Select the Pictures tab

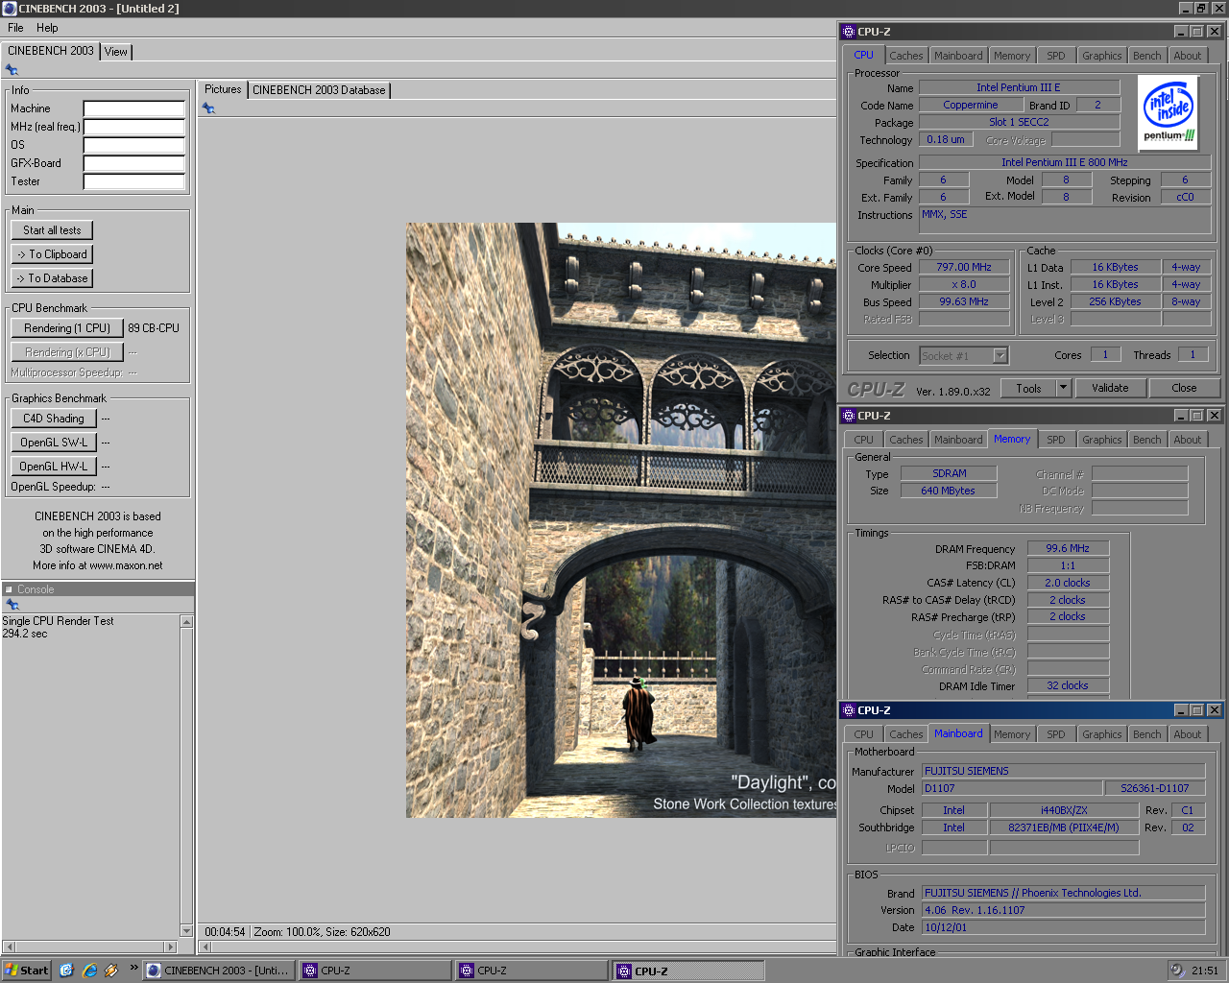(x=223, y=89)
